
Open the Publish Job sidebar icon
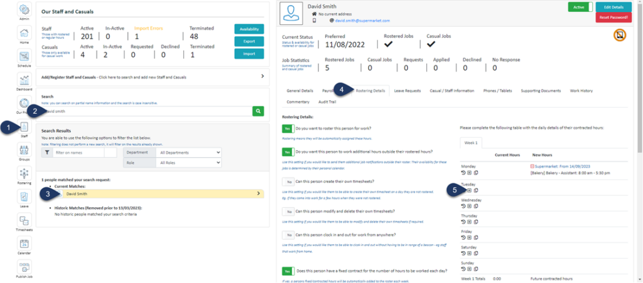24,267
